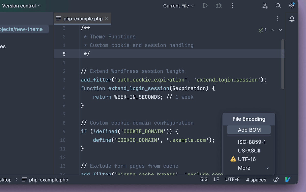
Task: Click the editor vertical scrollbar
Action: tap(283, 64)
